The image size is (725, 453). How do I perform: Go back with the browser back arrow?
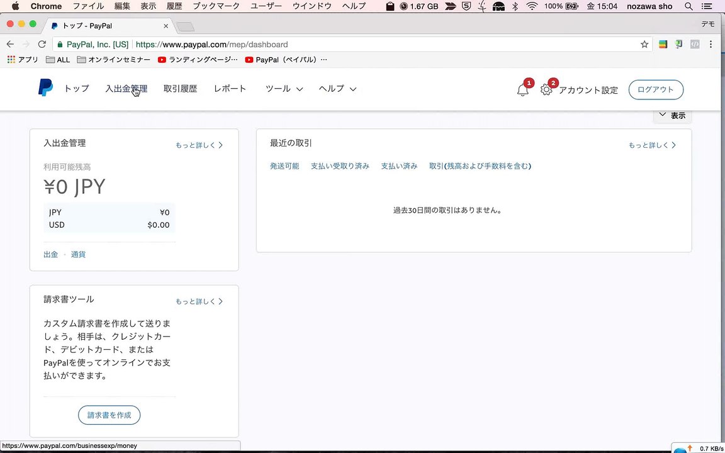click(x=10, y=45)
